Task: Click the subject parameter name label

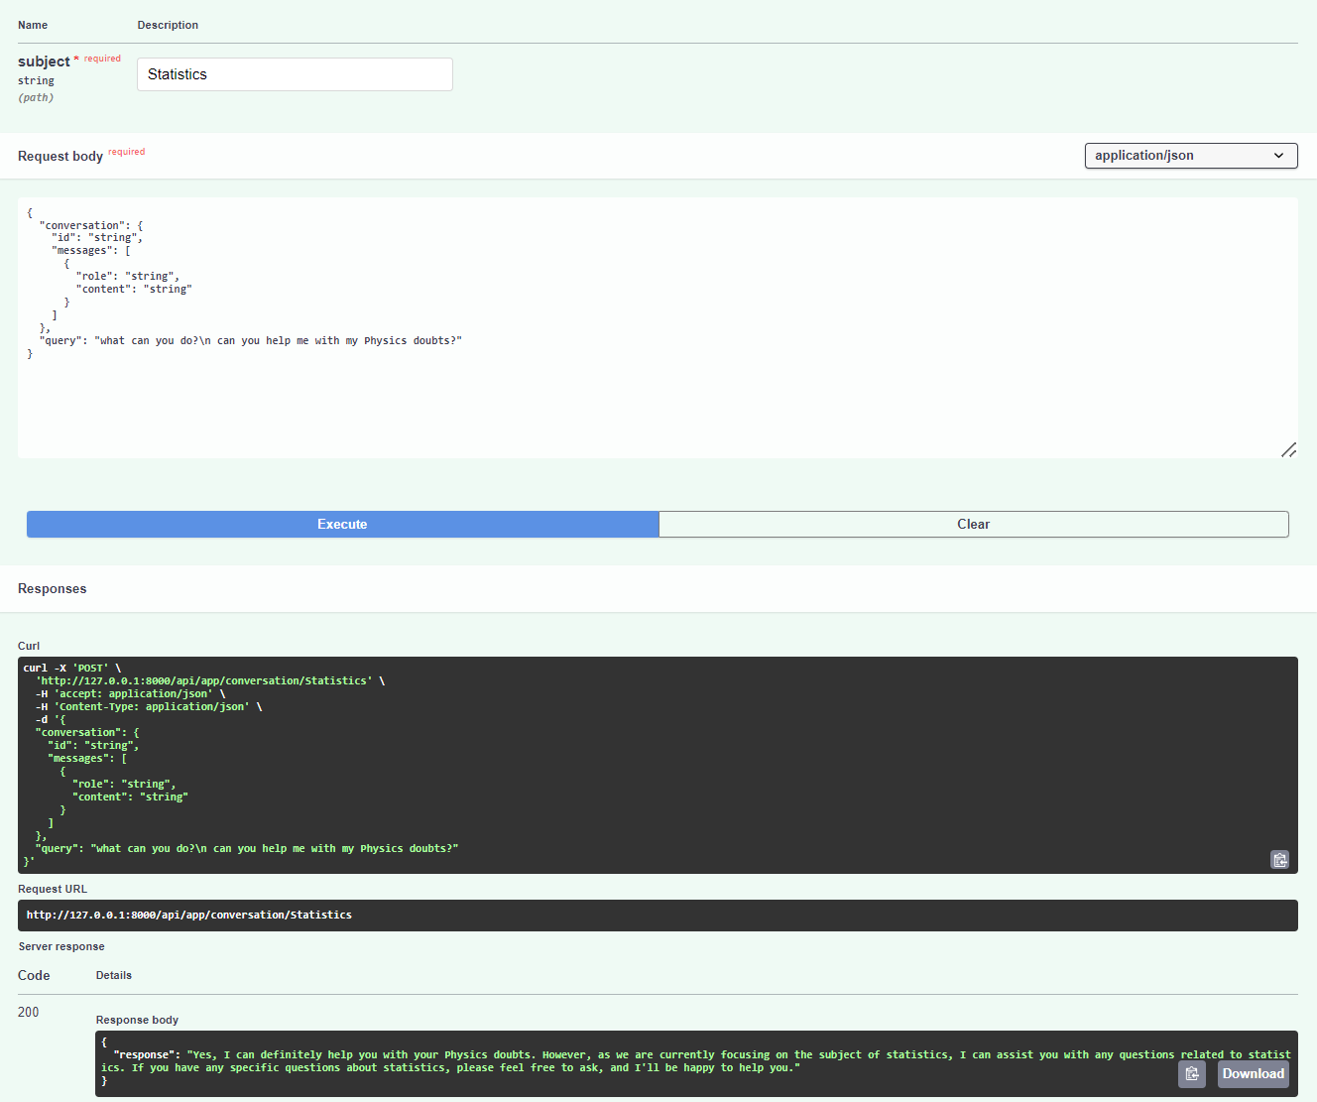Action: (44, 61)
